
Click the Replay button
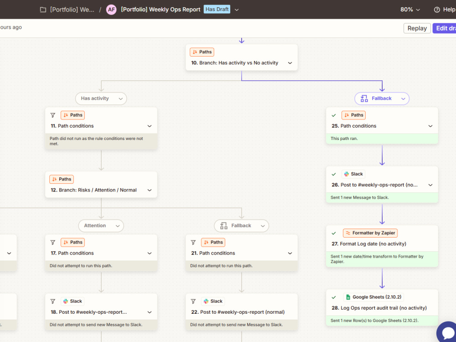click(417, 28)
